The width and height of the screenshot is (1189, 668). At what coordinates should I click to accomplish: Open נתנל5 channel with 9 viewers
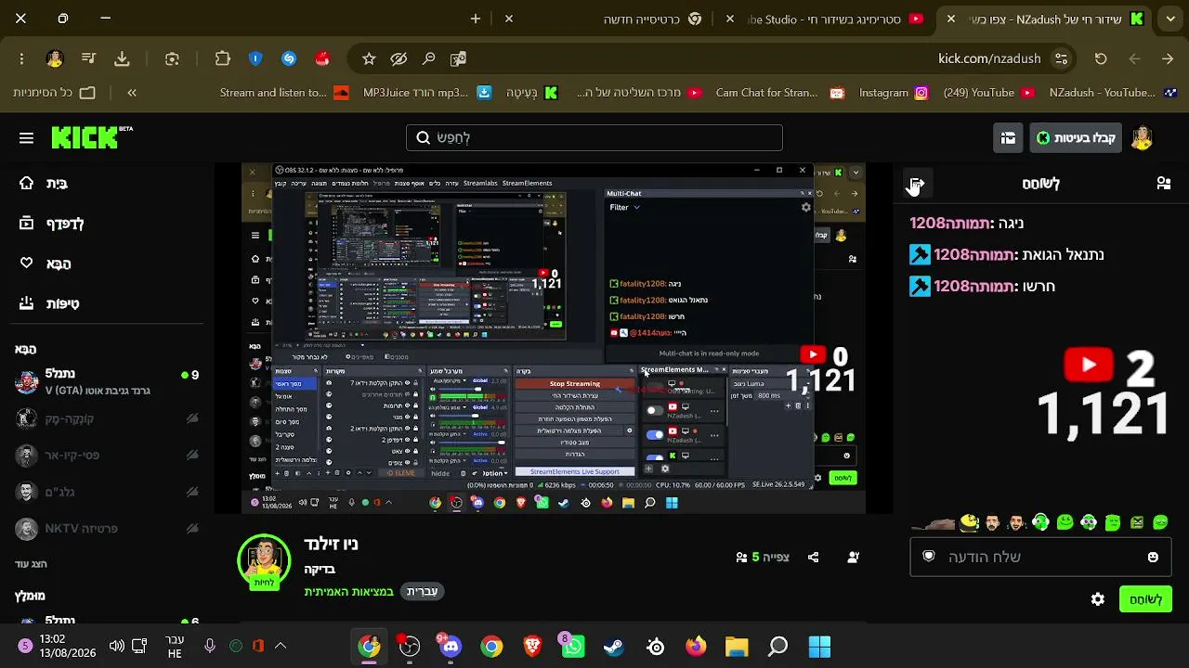[x=108, y=382]
